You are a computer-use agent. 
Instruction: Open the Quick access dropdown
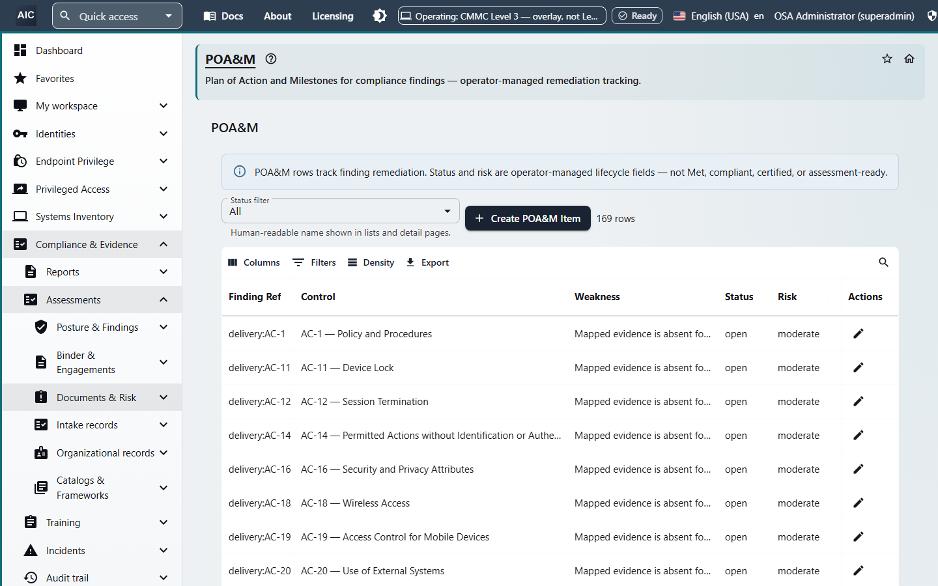coord(117,16)
